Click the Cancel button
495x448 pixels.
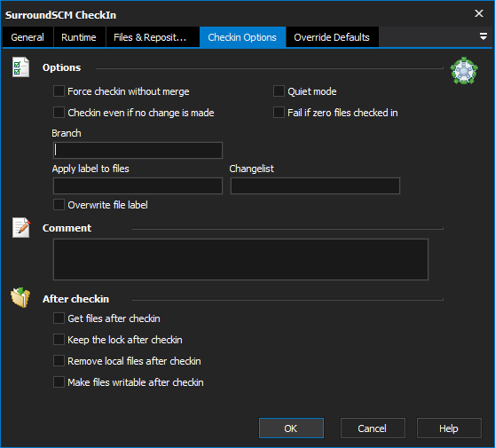click(x=373, y=428)
